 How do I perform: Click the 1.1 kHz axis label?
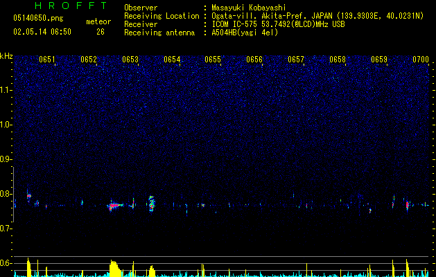click(6, 90)
